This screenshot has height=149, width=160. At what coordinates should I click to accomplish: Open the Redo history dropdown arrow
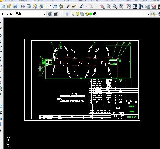(x=96, y=6)
